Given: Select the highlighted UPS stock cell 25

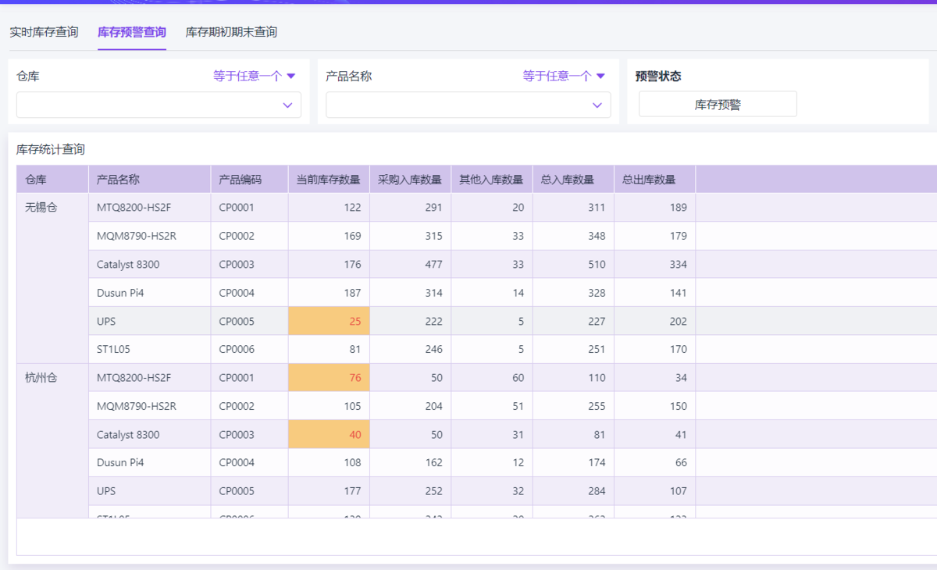Looking at the screenshot, I should point(329,321).
